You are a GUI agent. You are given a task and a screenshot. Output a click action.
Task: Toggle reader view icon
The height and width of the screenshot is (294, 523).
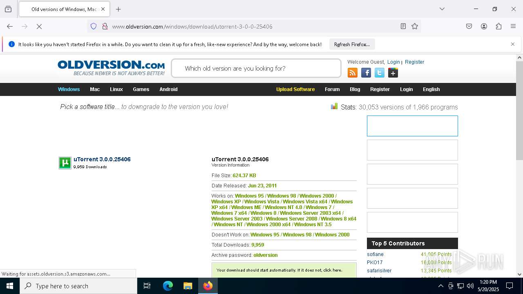coord(403,26)
